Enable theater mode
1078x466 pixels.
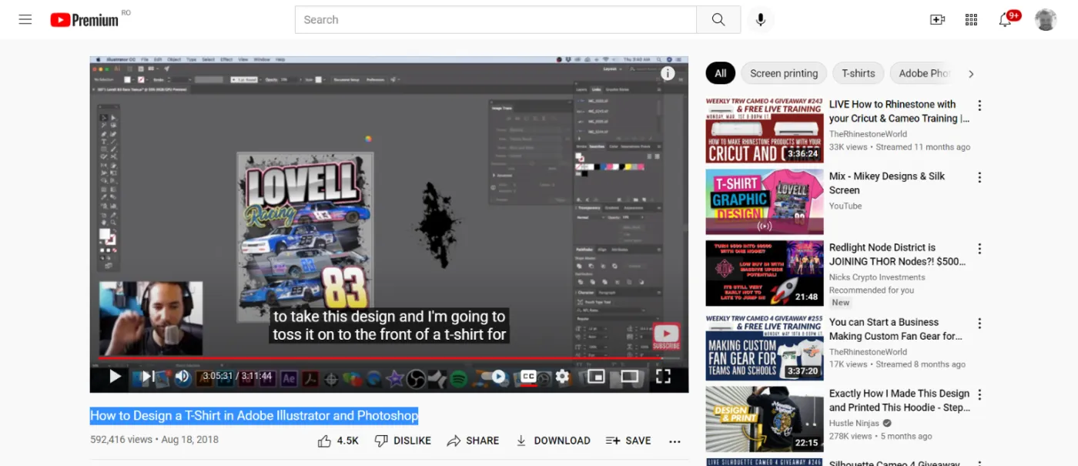click(x=630, y=377)
